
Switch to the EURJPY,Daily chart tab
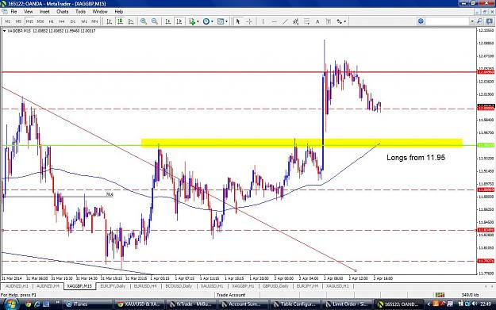(x=113, y=286)
